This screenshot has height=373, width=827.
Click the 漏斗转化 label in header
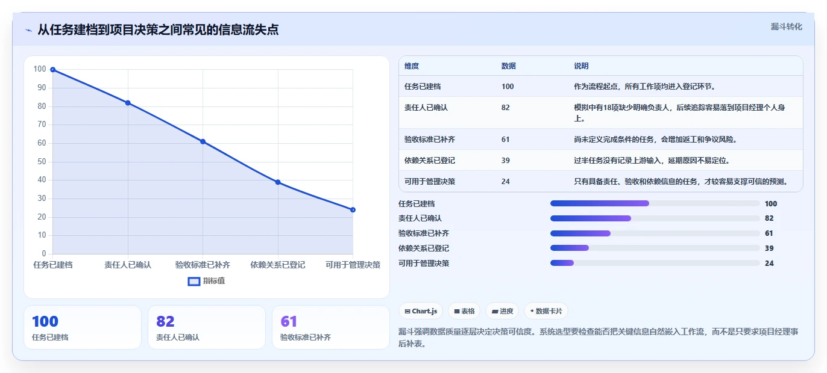coord(786,27)
